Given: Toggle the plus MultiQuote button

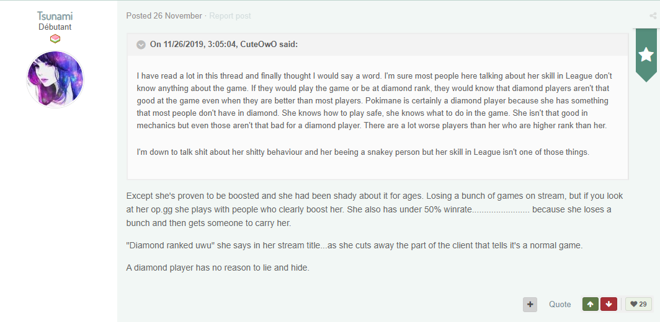Looking at the screenshot, I should click(530, 304).
